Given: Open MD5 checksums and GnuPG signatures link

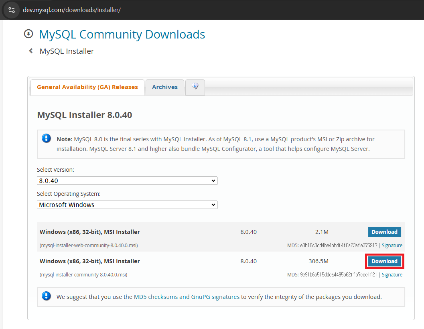Looking at the screenshot, I should click(187, 297).
